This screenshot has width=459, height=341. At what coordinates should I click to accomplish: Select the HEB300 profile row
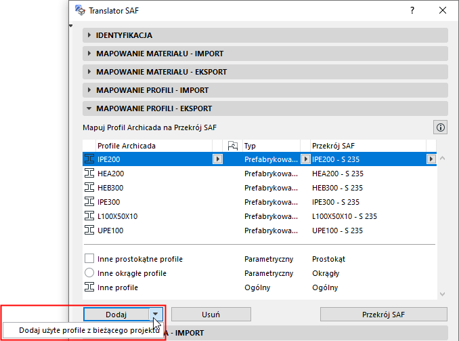point(260,188)
